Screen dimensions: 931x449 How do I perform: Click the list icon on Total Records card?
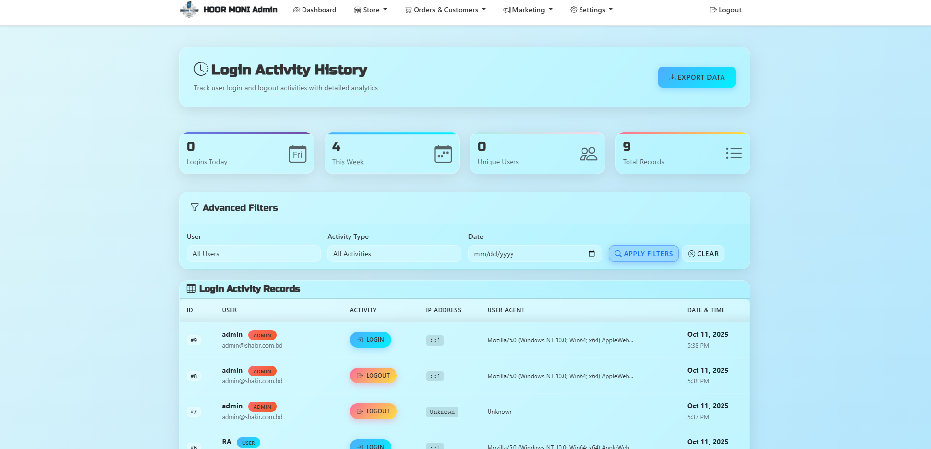(x=734, y=153)
